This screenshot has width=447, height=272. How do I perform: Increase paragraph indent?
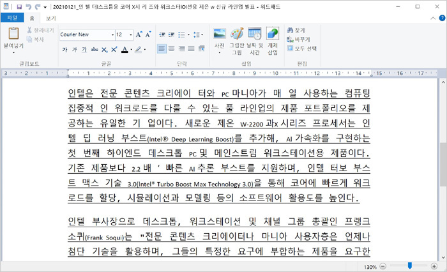(x=171, y=34)
